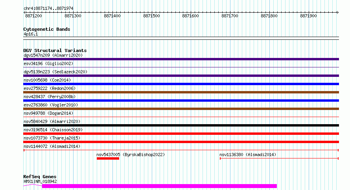
Task: Click the blue nsv1005698 variant bar
Action: tap(181, 84)
